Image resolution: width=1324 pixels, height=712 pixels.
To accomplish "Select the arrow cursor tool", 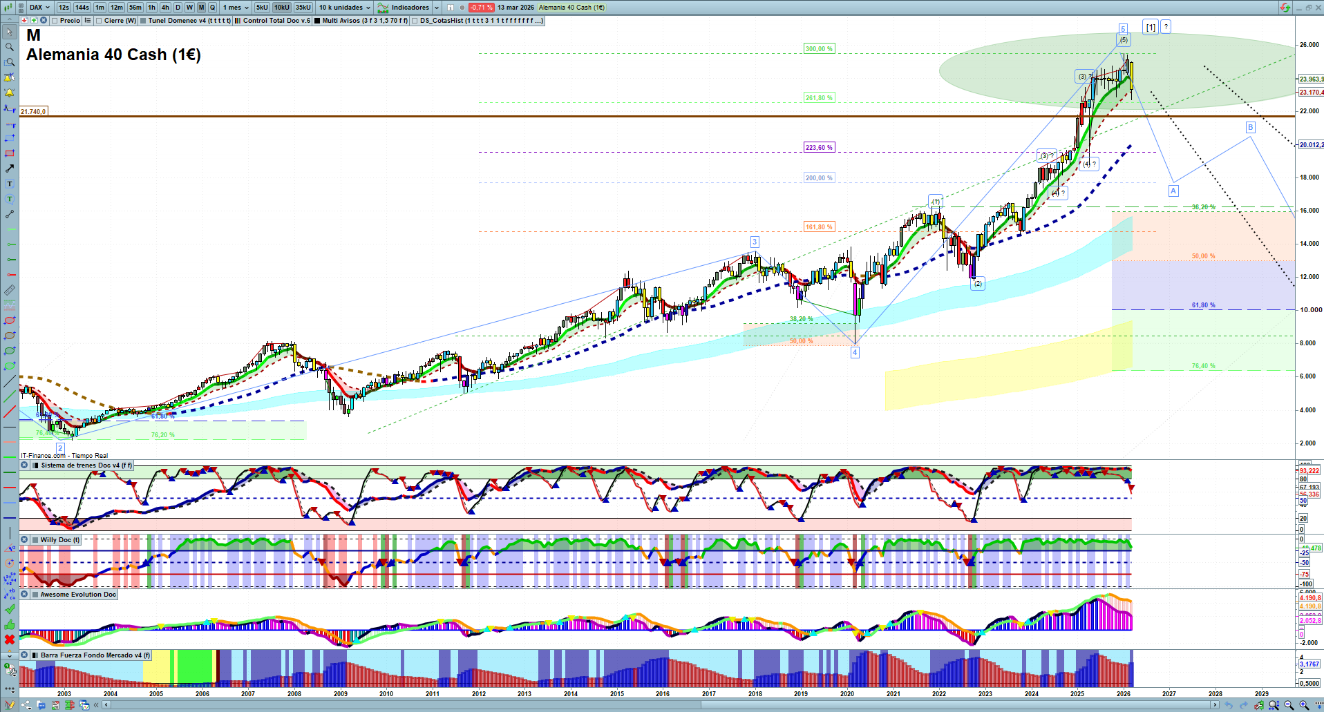I will [x=10, y=32].
